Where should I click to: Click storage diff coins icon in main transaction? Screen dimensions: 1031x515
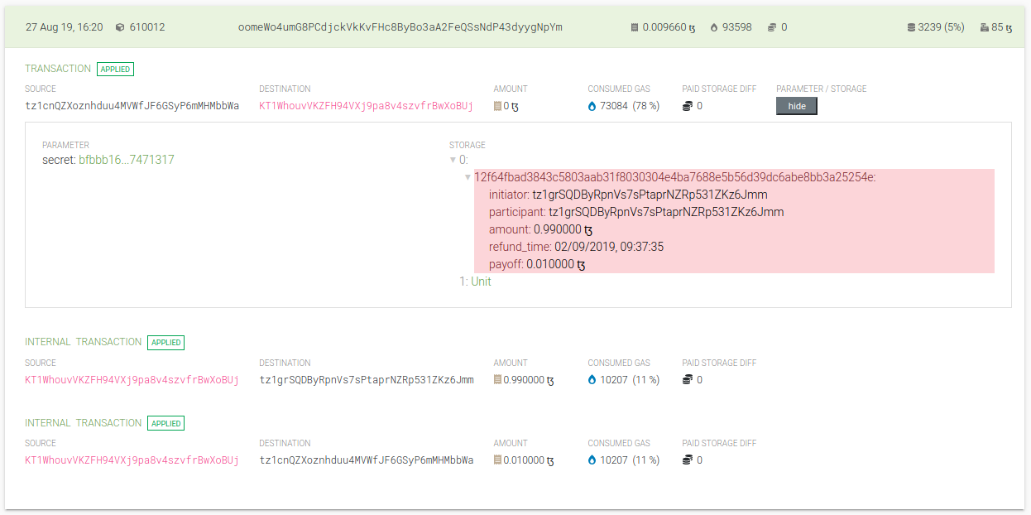click(x=687, y=106)
